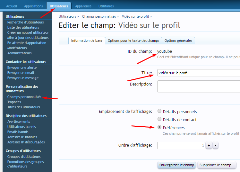
Task: Open the Utilisateurs bannis sidebar link
Action: pos(21,127)
